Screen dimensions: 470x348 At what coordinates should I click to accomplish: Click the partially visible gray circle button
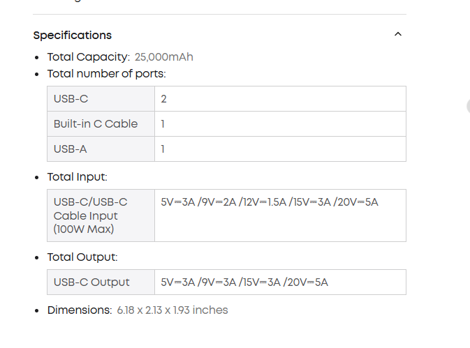click(468, 106)
